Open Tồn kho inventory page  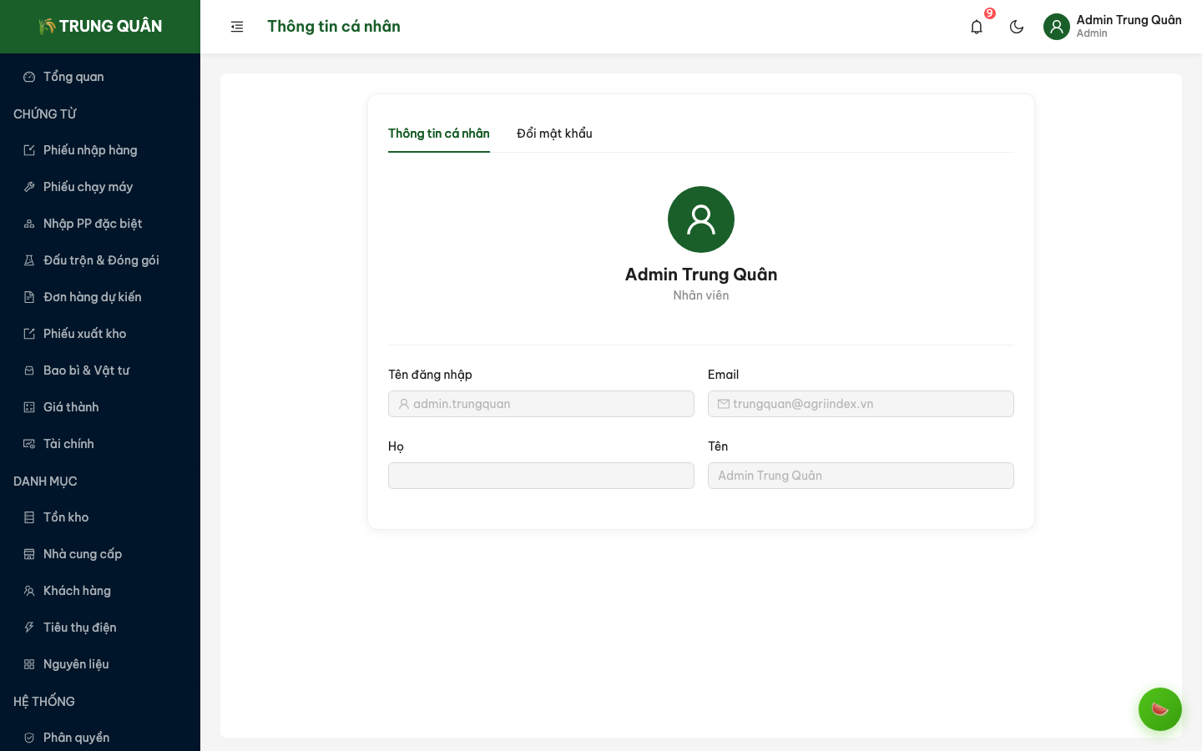(x=66, y=517)
